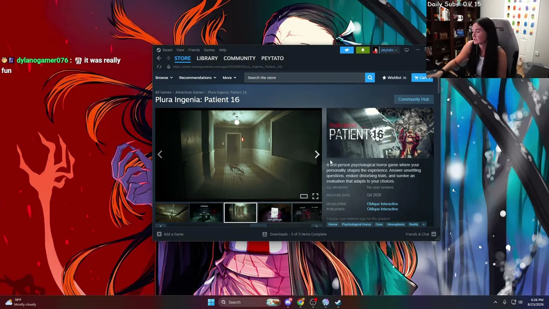The image size is (549, 309).
Task: Open Steam announcements megaphone button
Action: pos(347,50)
